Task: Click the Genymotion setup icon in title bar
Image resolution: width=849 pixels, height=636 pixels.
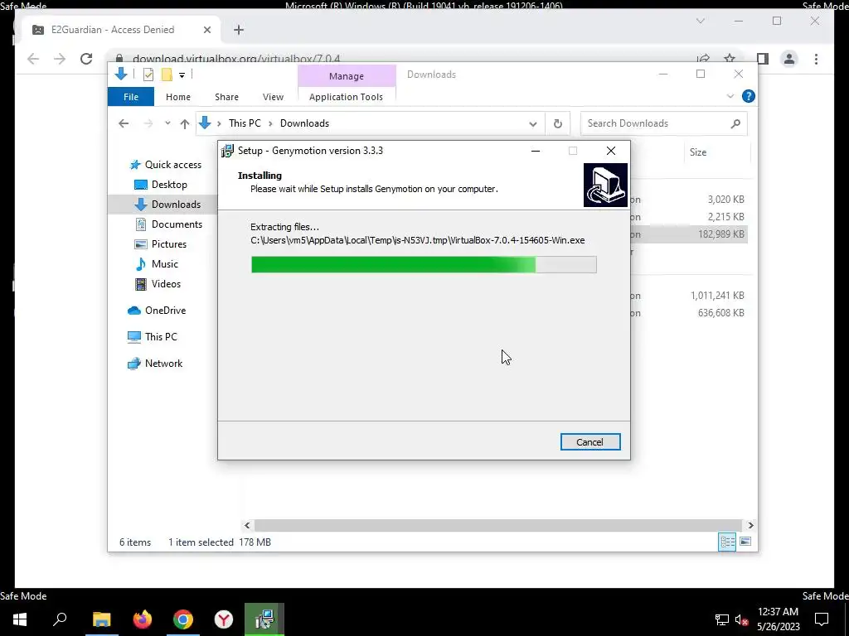Action: (227, 151)
